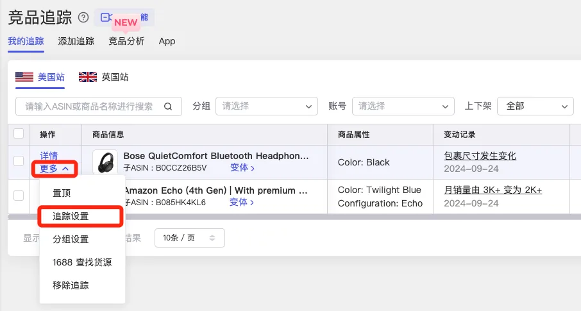
Task: Open the Bose QuietComfort Bluetooth Headphones title
Action: 216,156
